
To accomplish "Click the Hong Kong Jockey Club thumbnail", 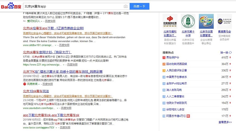I will tap(224, 21).
